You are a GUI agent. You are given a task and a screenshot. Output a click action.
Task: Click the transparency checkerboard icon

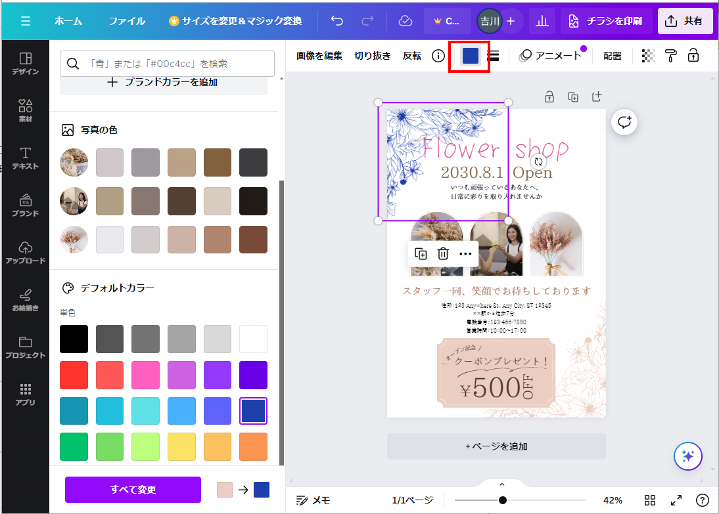649,56
